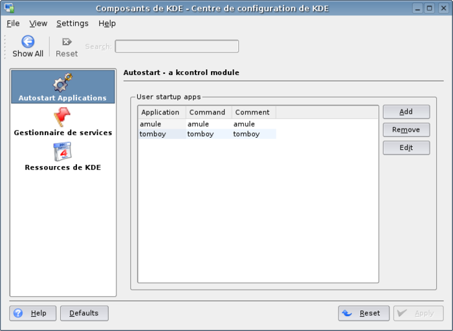Select the Autostart Applications gear icon
The image size is (453, 331).
[63, 82]
